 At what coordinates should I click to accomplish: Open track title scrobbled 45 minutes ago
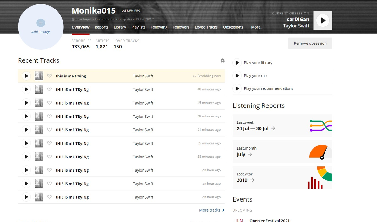click(x=72, y=103)
